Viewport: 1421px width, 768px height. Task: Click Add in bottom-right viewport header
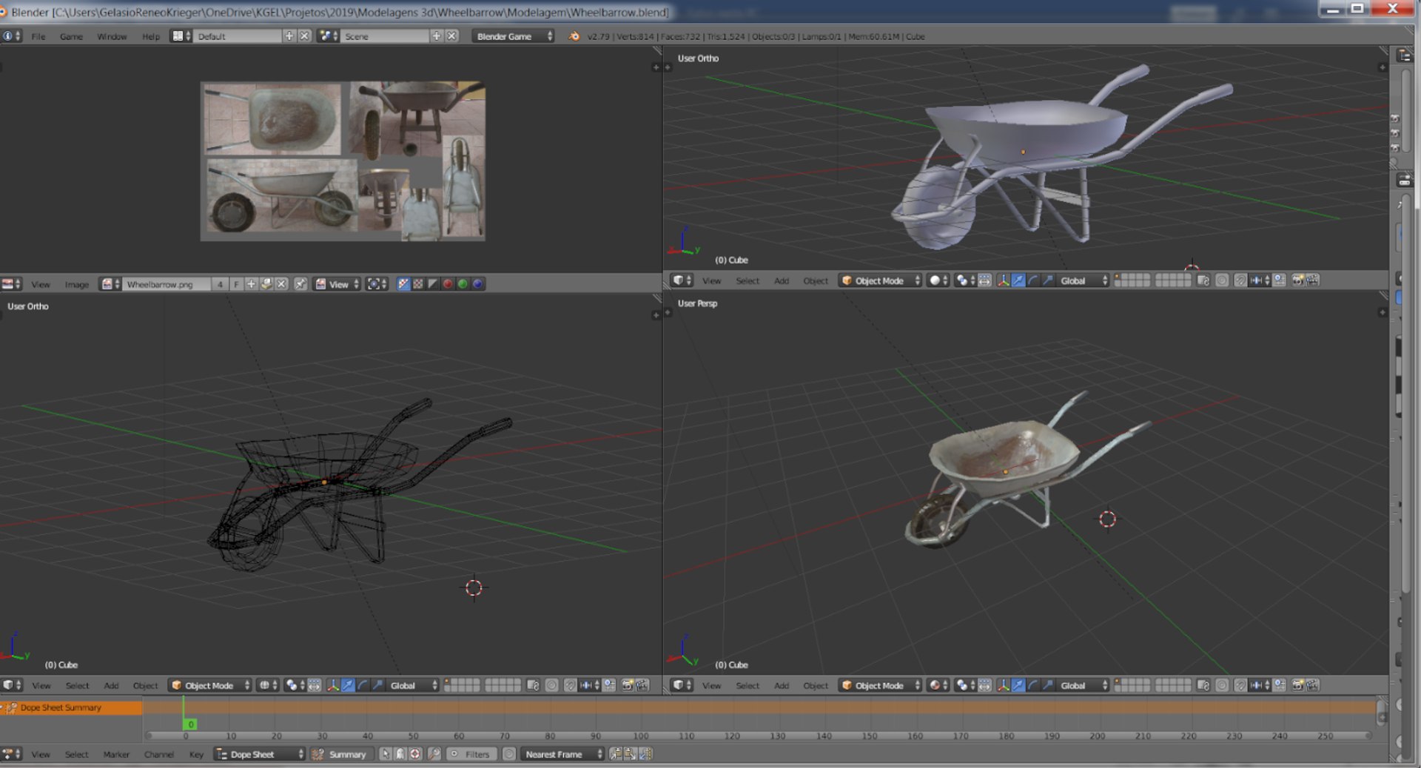782,685
